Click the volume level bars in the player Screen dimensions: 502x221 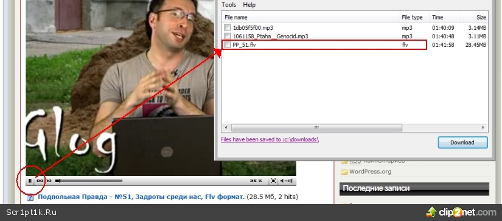pyautogui.click(x=287, y=181)
